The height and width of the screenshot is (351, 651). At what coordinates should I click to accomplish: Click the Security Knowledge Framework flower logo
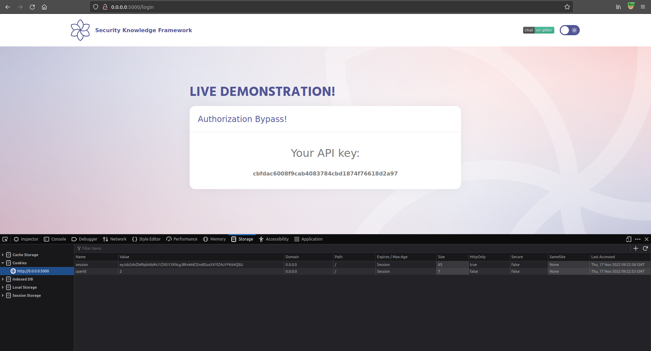pos(80,30)
